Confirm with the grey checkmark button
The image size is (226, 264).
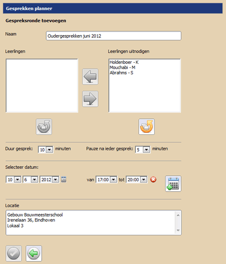click(14, 253)
